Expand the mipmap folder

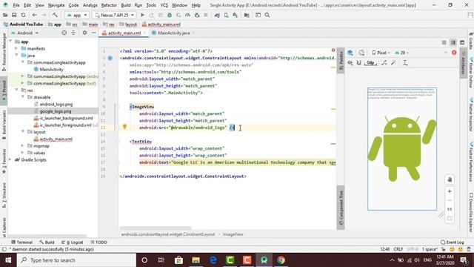coord(23,146)
